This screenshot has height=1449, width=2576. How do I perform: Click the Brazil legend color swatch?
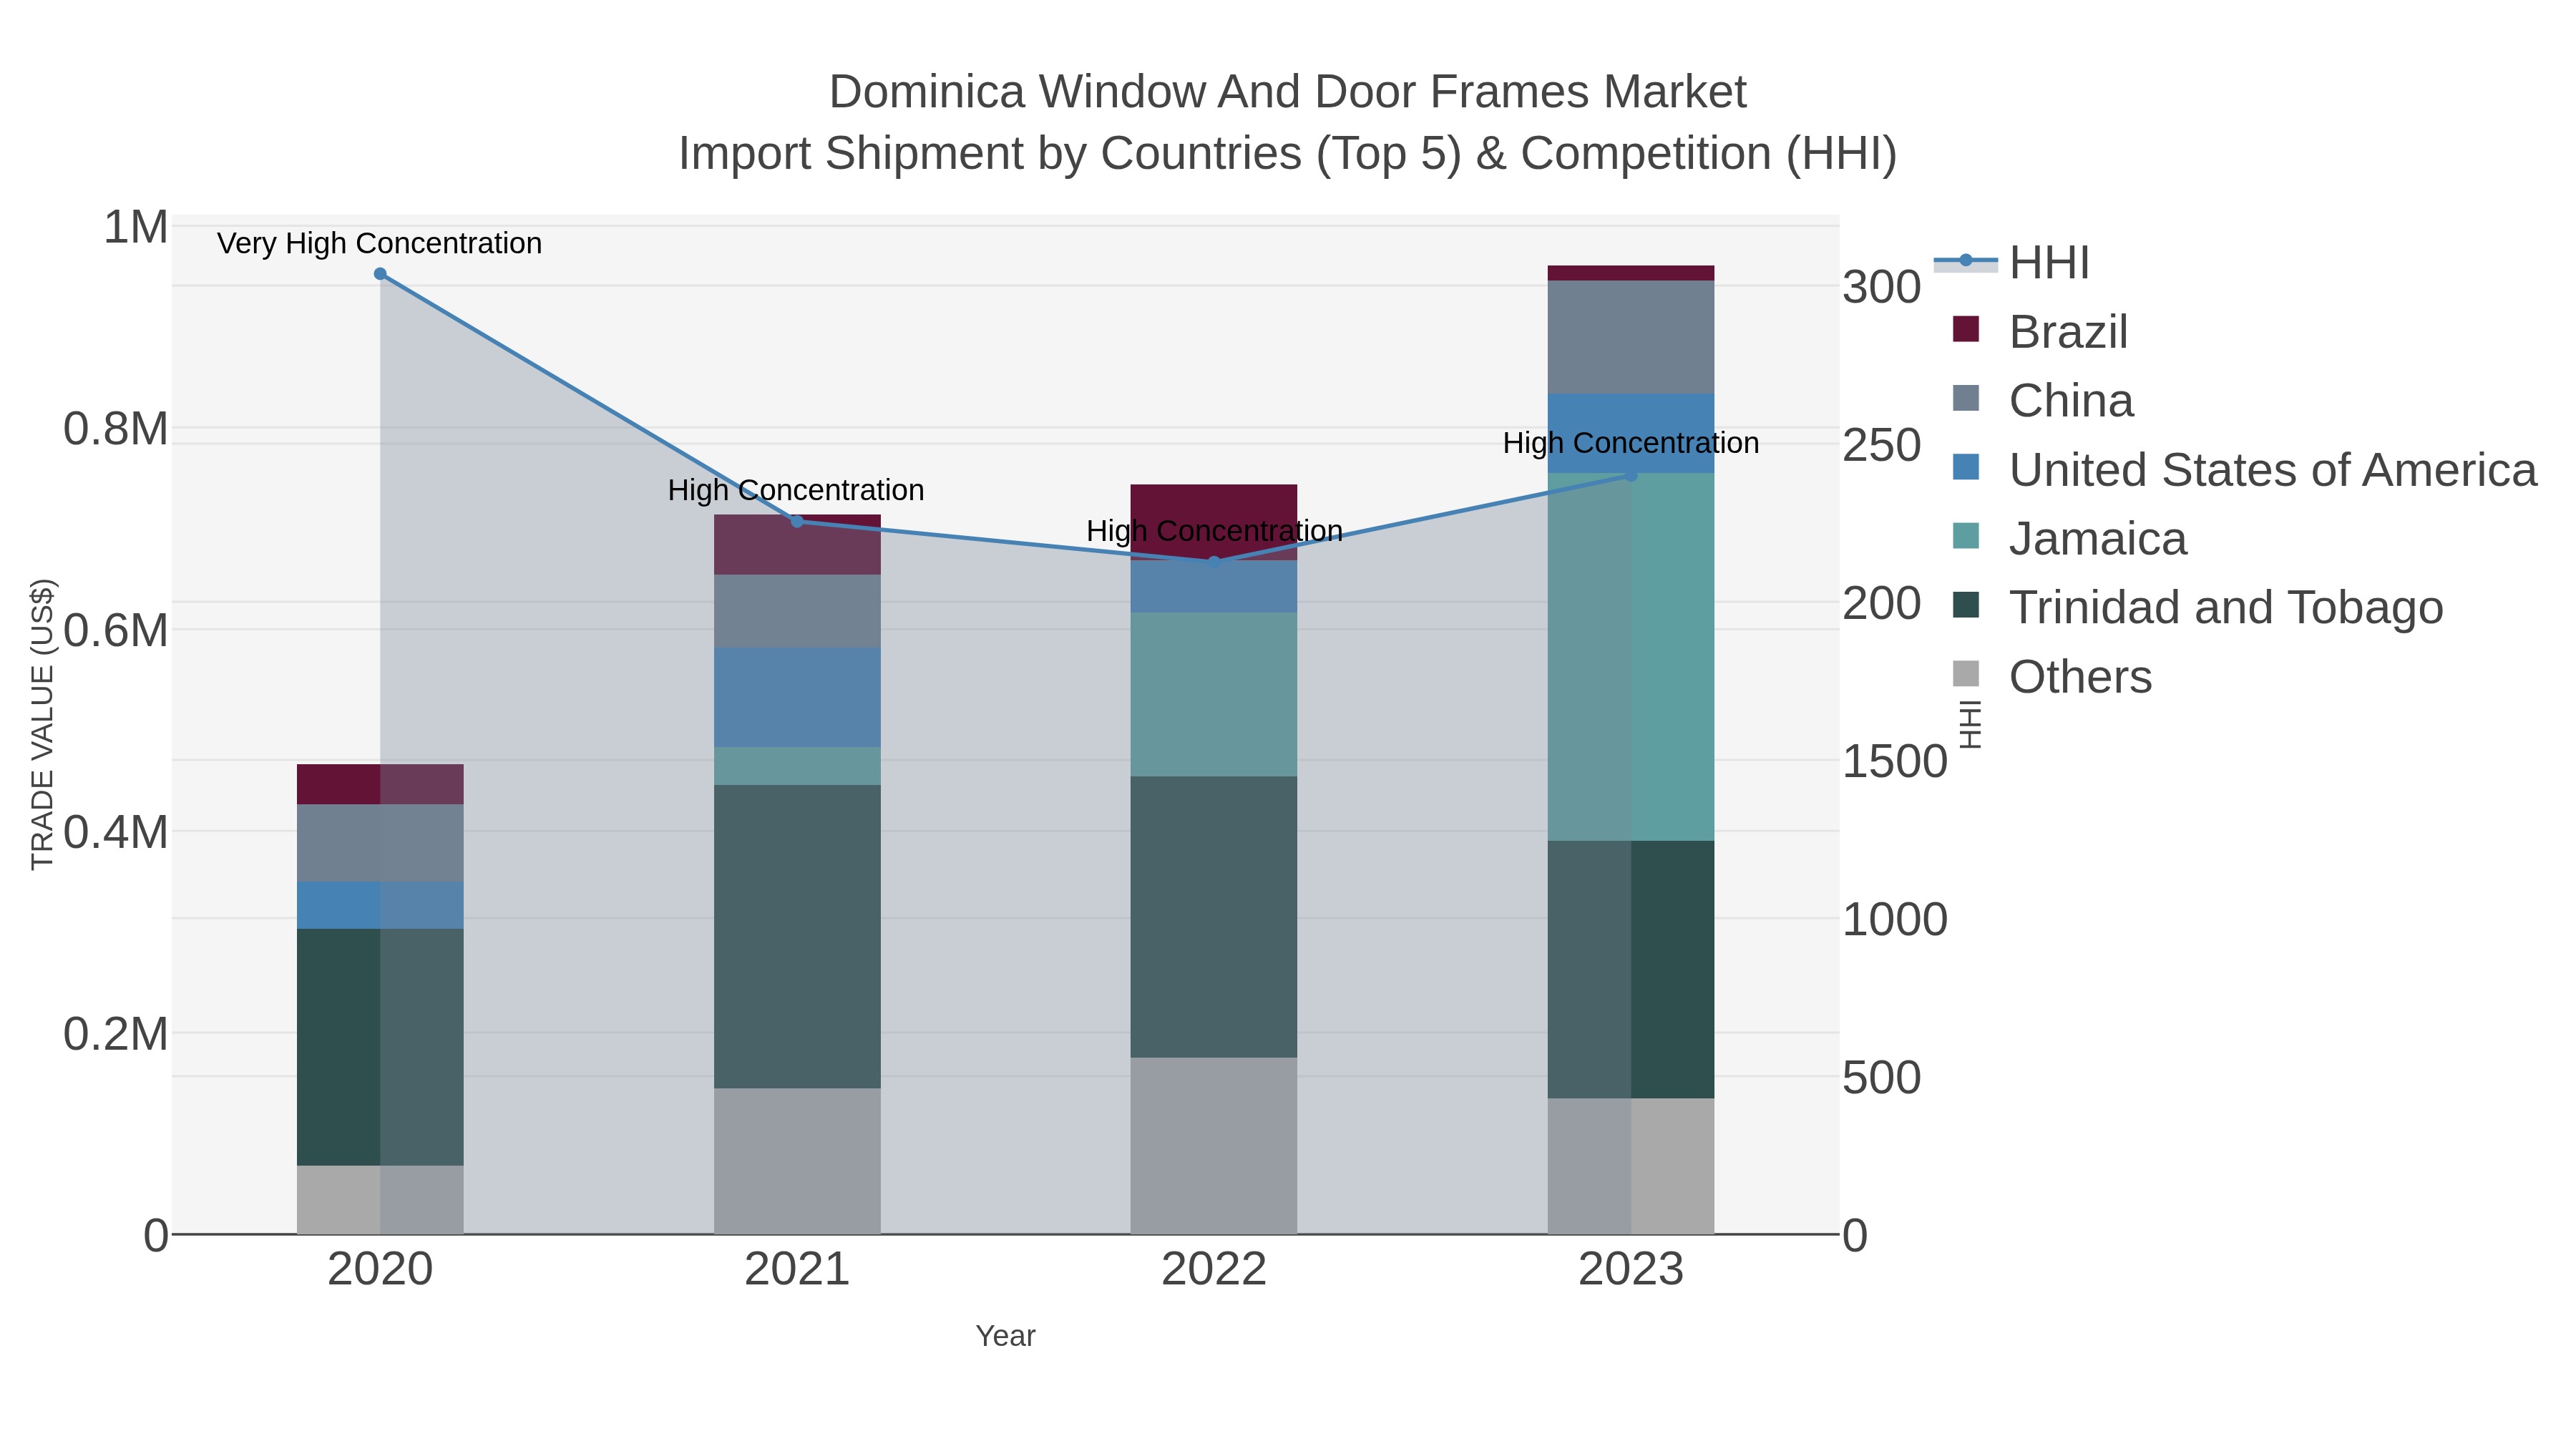click(1966, 330)
